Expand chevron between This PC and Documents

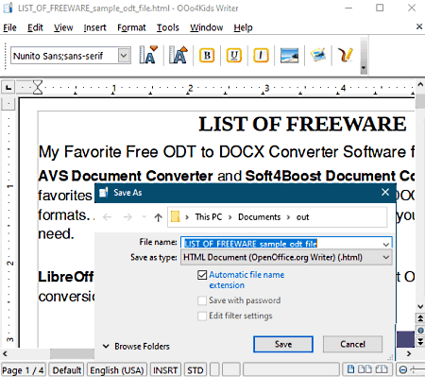click(230, 217)
